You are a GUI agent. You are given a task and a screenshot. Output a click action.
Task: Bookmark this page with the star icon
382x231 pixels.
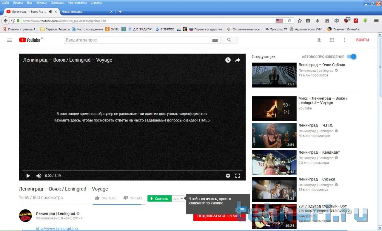tap(300, 21)
